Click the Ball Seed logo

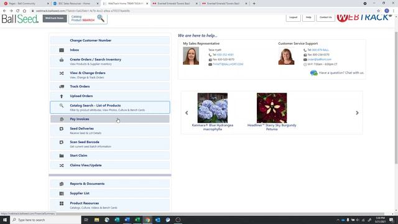[20, 19]
